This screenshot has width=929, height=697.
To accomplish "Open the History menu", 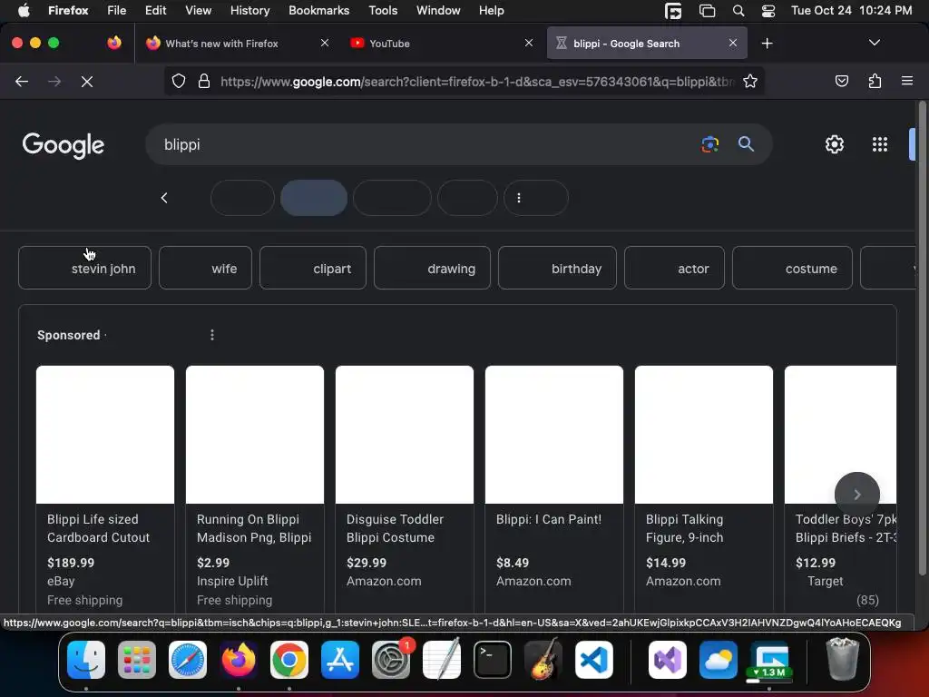I will tap(249, 11).
